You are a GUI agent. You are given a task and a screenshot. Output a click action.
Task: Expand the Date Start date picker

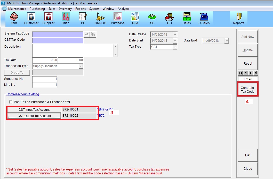tap(175, 41)
